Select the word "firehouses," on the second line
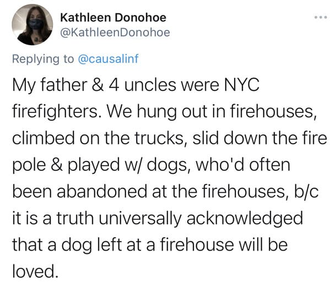Screen dimensions: 330x293 (x=273, y=111)
